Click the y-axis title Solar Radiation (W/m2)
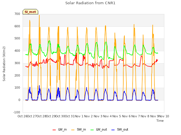Viewport: 181px width, 135px height. [x=4, y=64]
